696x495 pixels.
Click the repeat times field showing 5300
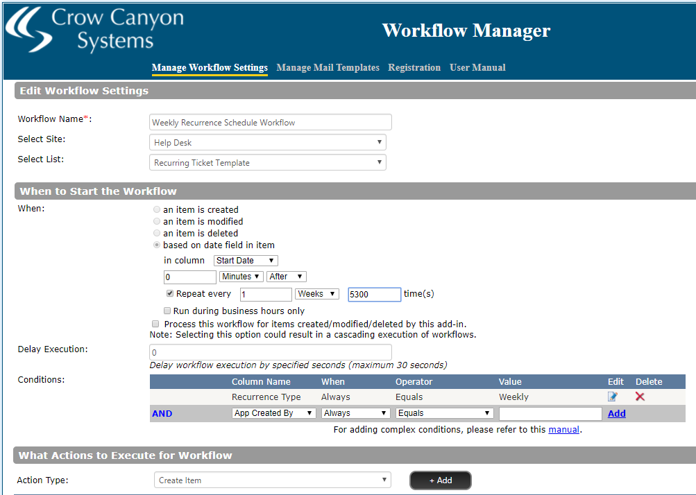[374, 295]
